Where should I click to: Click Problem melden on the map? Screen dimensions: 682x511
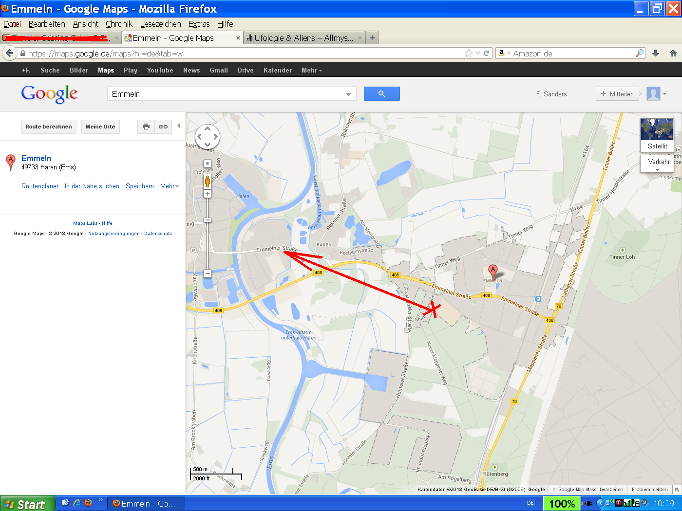click(649, 490)
